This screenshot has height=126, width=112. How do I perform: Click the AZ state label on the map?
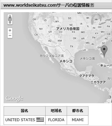[x=50, y=41]
